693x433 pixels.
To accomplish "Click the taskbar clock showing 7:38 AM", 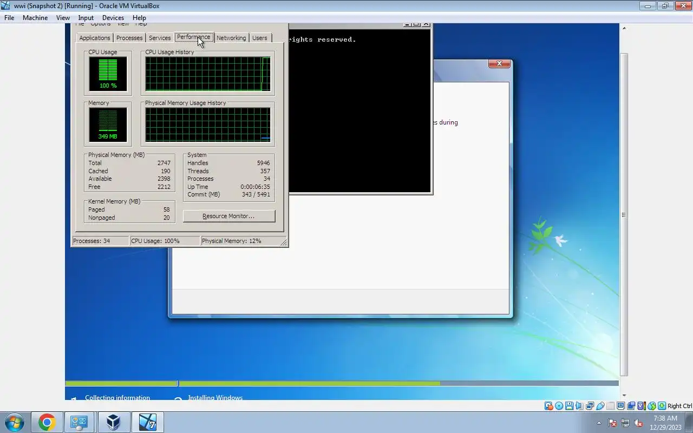I will pos(665,422).
